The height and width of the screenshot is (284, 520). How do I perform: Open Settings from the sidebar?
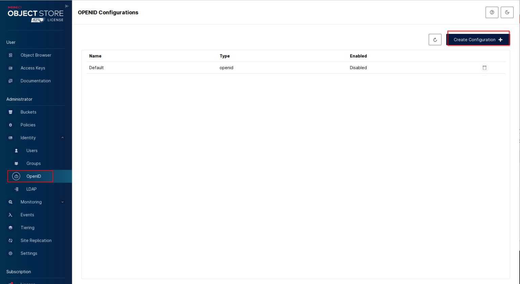click(x=29, y=253)
